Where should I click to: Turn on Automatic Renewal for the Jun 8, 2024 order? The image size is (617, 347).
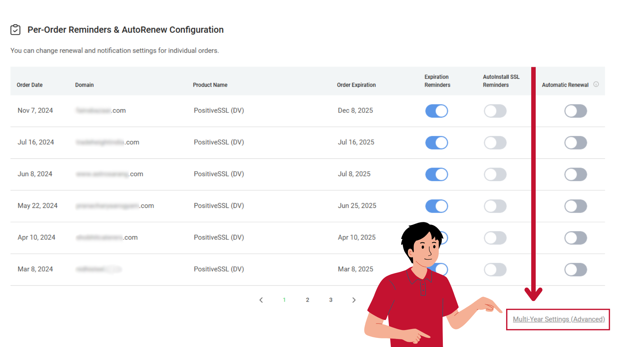pyautogui.click(x=576, y=174)
